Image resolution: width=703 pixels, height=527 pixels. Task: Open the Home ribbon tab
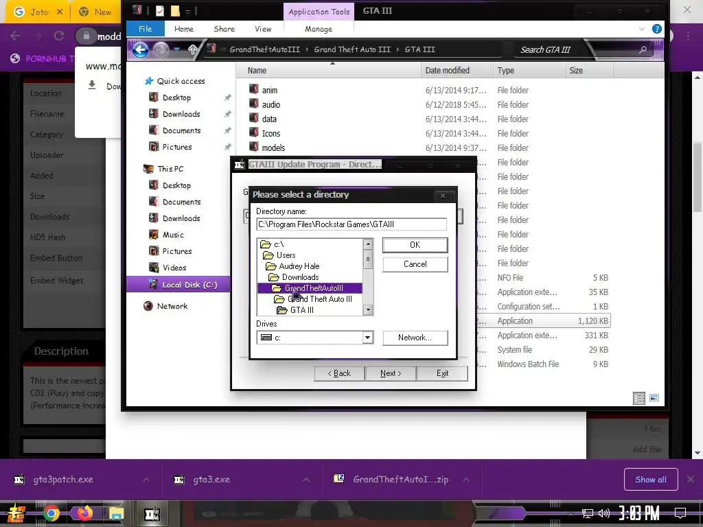click(184, 29)
